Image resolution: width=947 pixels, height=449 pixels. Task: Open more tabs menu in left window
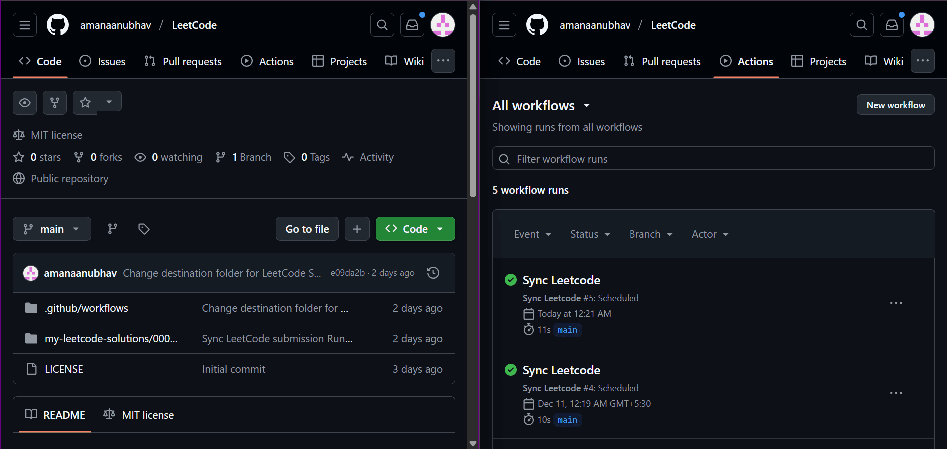(x=443, y=61)
